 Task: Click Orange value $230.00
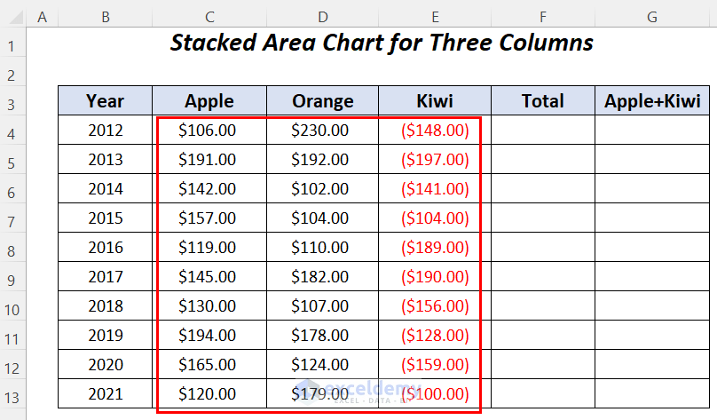[320, 131]
